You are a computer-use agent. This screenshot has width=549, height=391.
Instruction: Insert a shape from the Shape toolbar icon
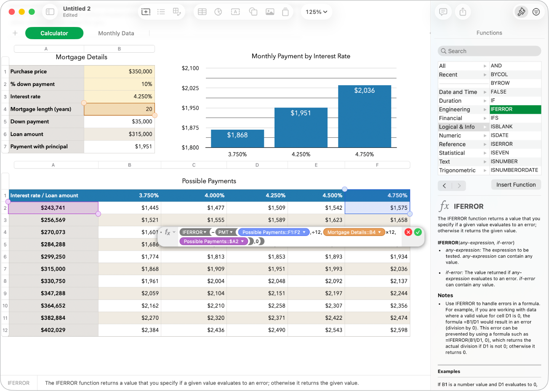click(253, 12)
